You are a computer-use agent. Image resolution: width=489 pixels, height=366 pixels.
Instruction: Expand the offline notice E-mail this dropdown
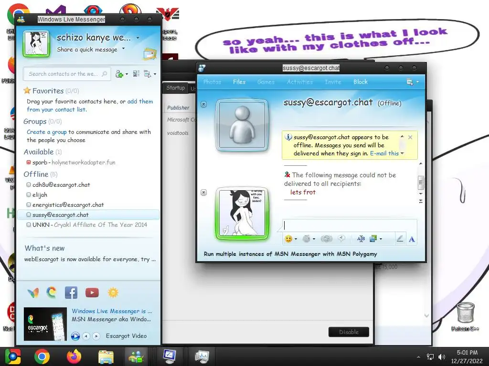point(402,153)
